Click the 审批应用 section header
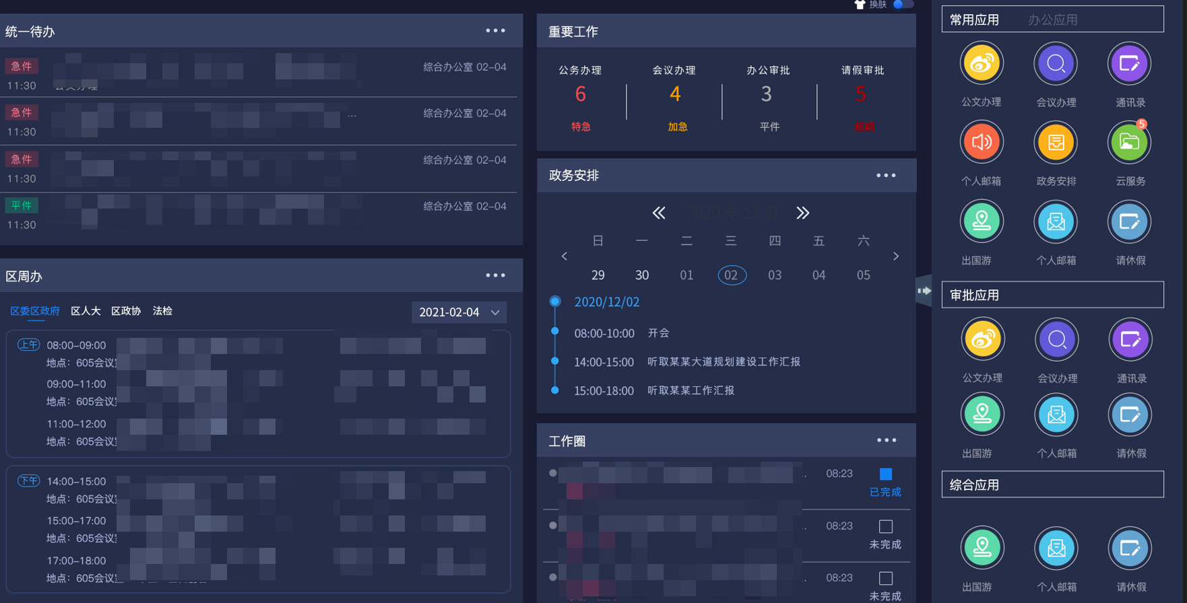 pyautogui.click(x=1052, y=295)
